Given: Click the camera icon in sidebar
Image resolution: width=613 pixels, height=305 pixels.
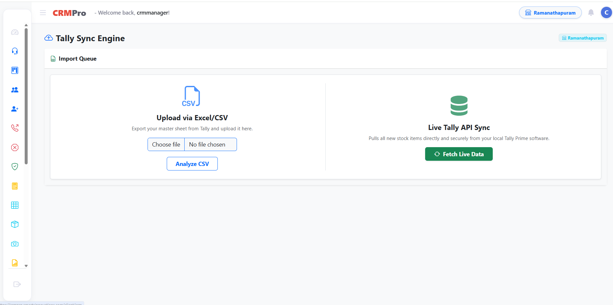Looking at the screenshot, I should 15,244.
